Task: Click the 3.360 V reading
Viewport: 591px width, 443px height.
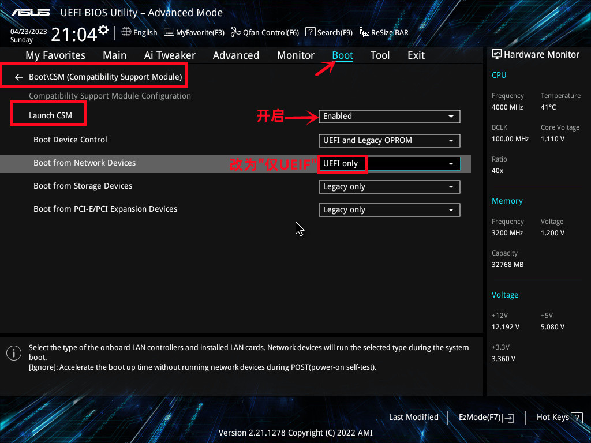Action: pos(503,359)
